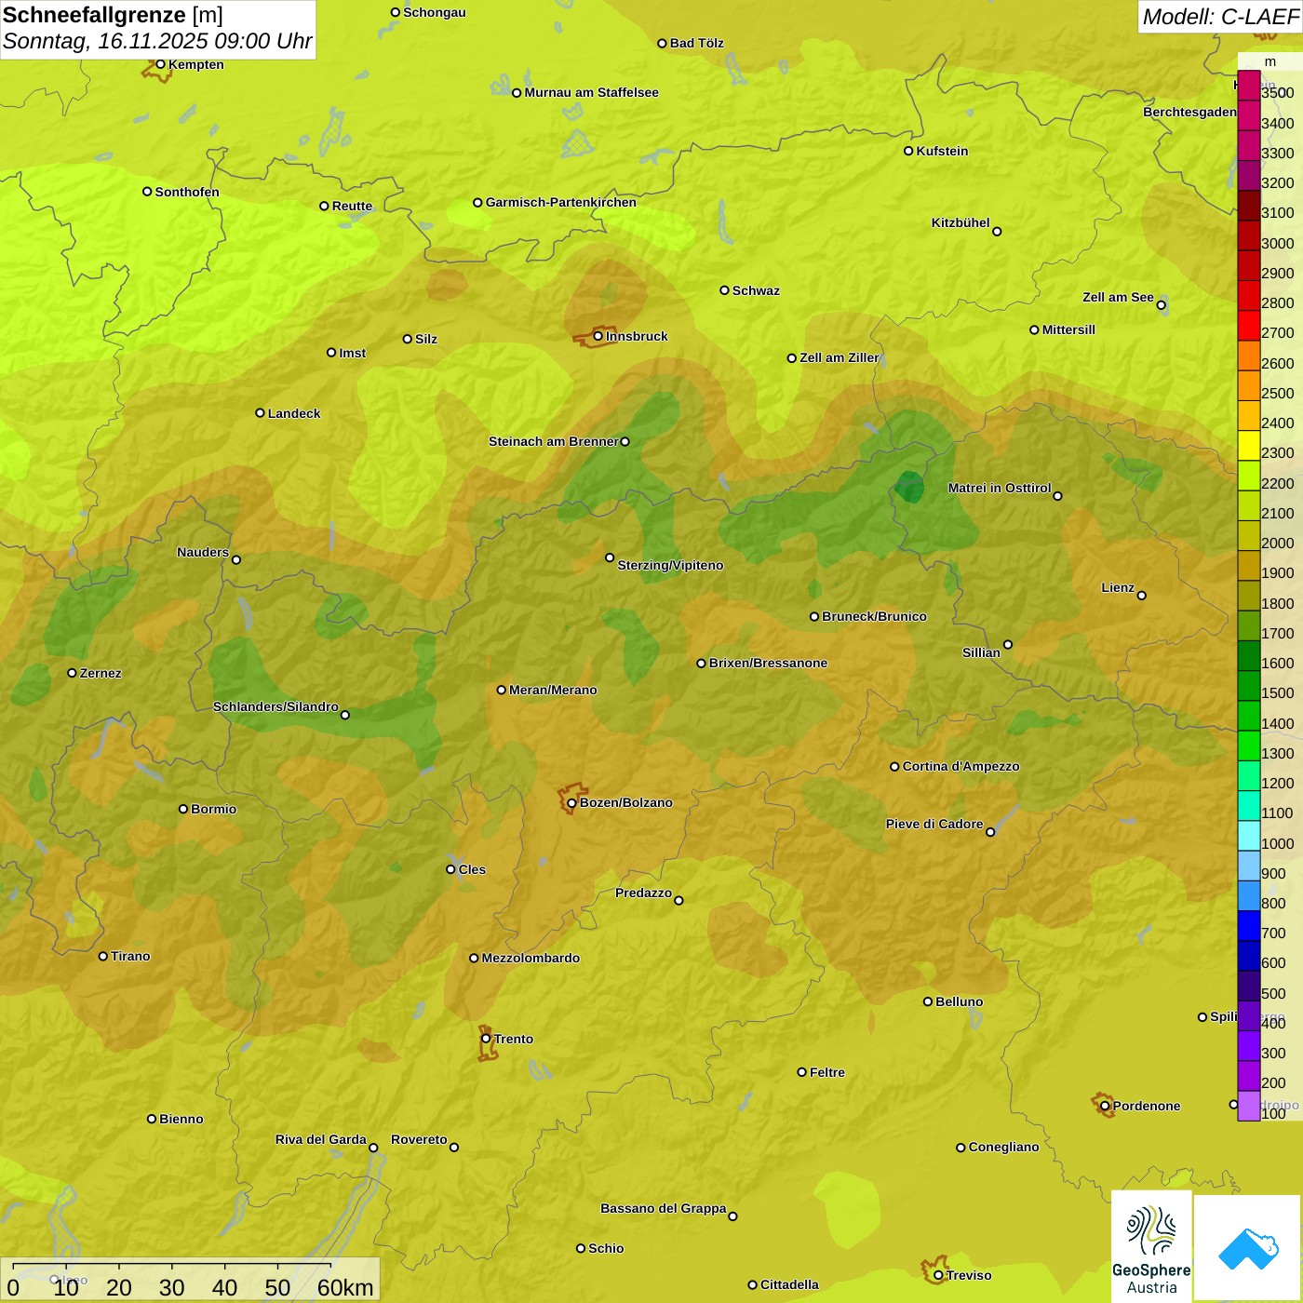Click the 2700 m red legend swatch
The image size is (1303, 1303).
pos(1248,326)
